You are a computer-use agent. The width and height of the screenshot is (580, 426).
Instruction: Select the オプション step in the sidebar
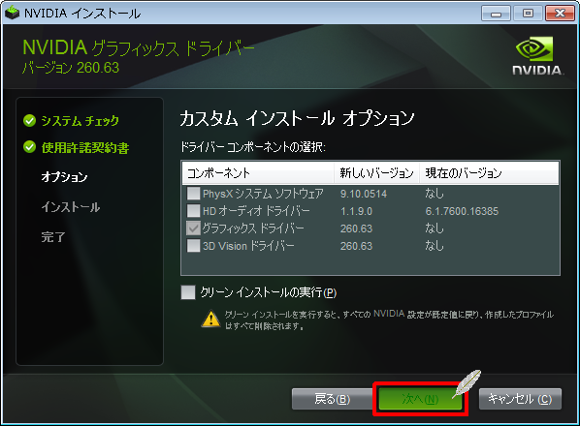pyautogui.click(x=64, y=177)
